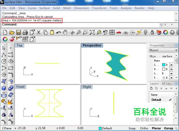Click the Undo View Change icon
The height and width of the screenshot is (131, 179).
[106, 33]
